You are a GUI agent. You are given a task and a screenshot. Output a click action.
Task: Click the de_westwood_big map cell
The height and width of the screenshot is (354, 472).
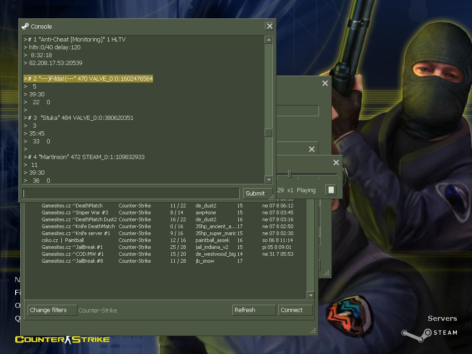pyautogui.click(x=216, y=254)
